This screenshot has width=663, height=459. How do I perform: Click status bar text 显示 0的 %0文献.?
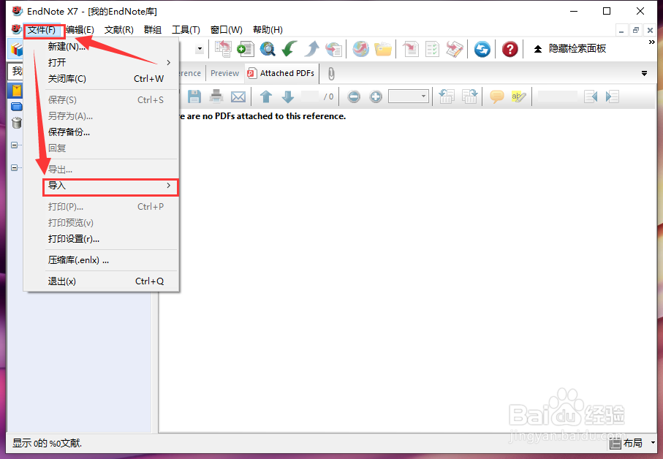click(x=47, y=443)
